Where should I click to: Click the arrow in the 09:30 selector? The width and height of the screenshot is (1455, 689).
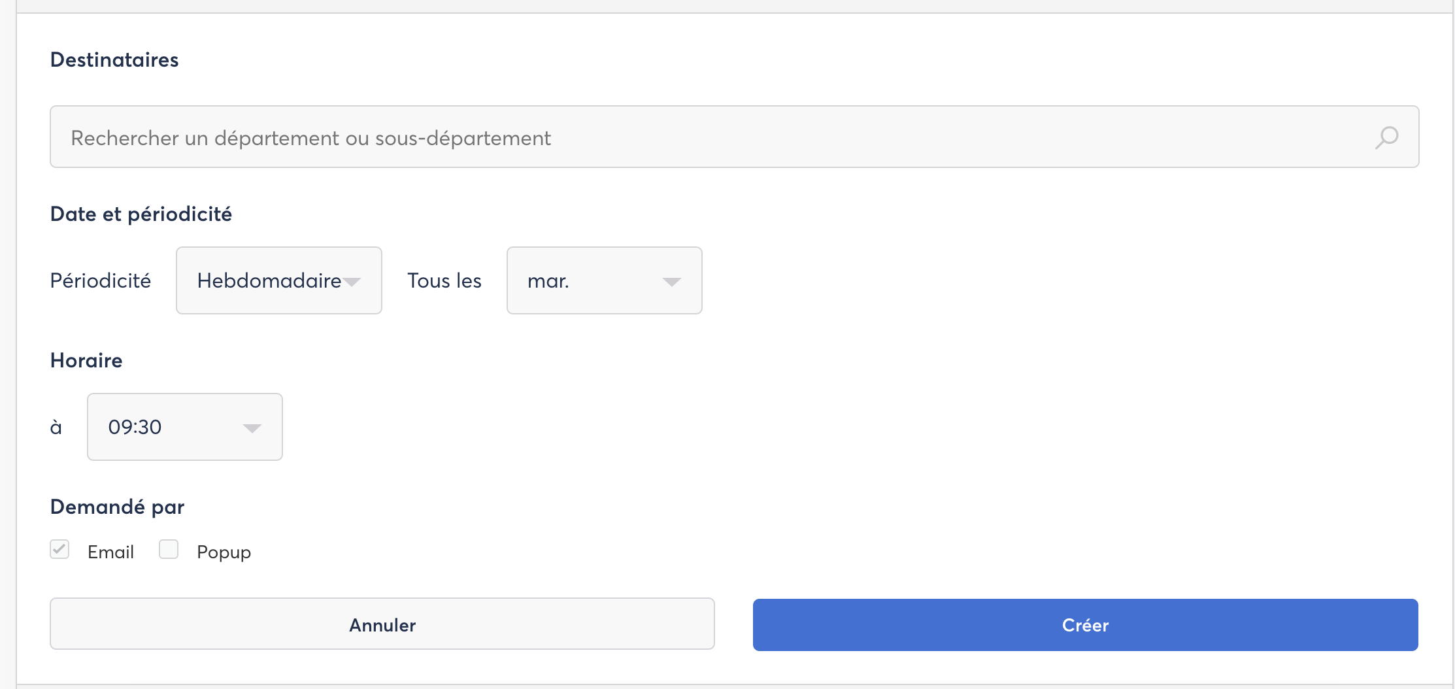click(x=252, y=428)
